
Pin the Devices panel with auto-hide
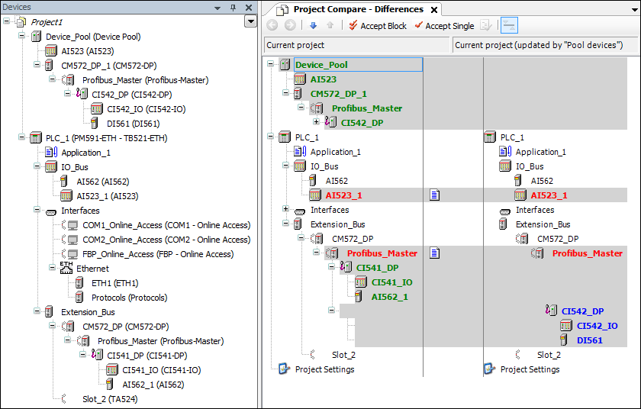click(x=234, y=7)
